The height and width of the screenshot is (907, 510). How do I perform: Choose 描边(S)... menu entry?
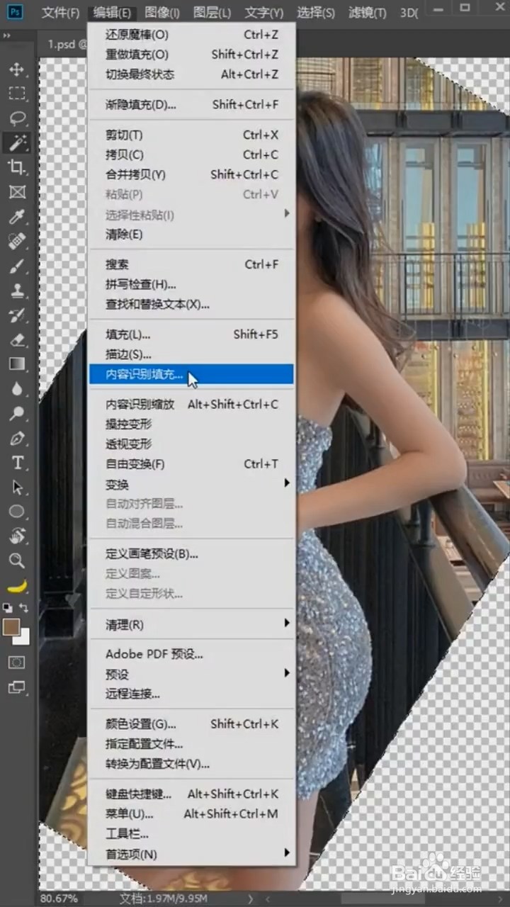click(x=191, y=354)
